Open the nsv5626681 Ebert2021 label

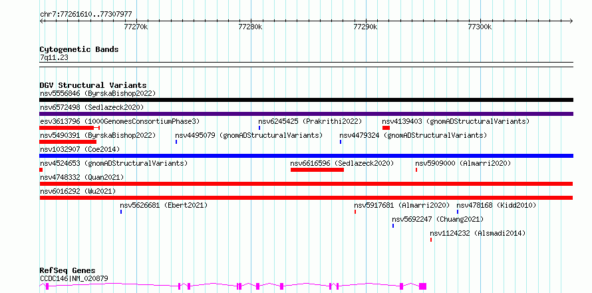coord(164,205)
